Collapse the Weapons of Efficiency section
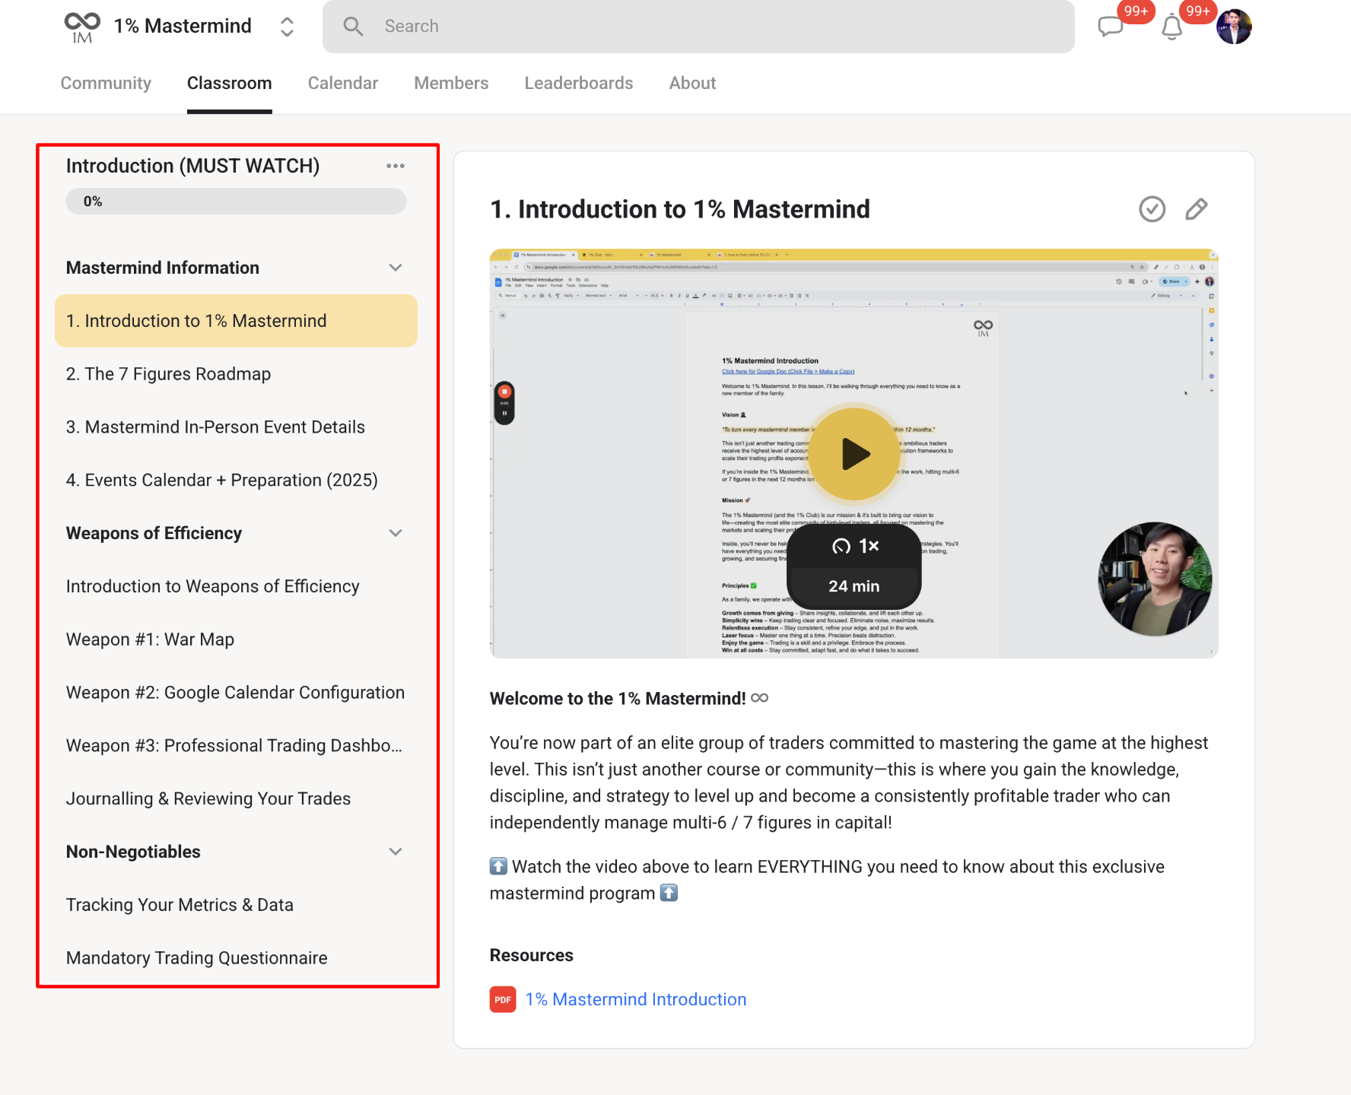 (396, 533)
